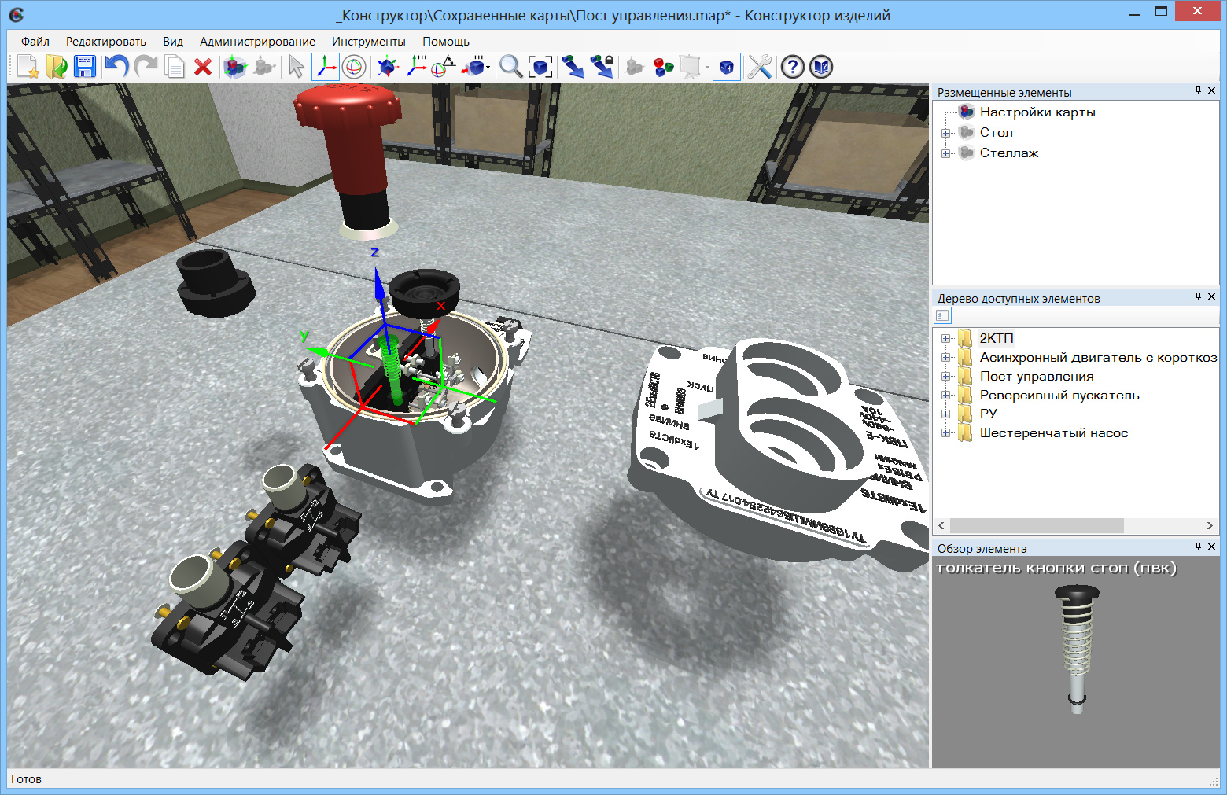Toggle the rotation sphere gizmo tool

pyautogui.click(x=353, y=68)
